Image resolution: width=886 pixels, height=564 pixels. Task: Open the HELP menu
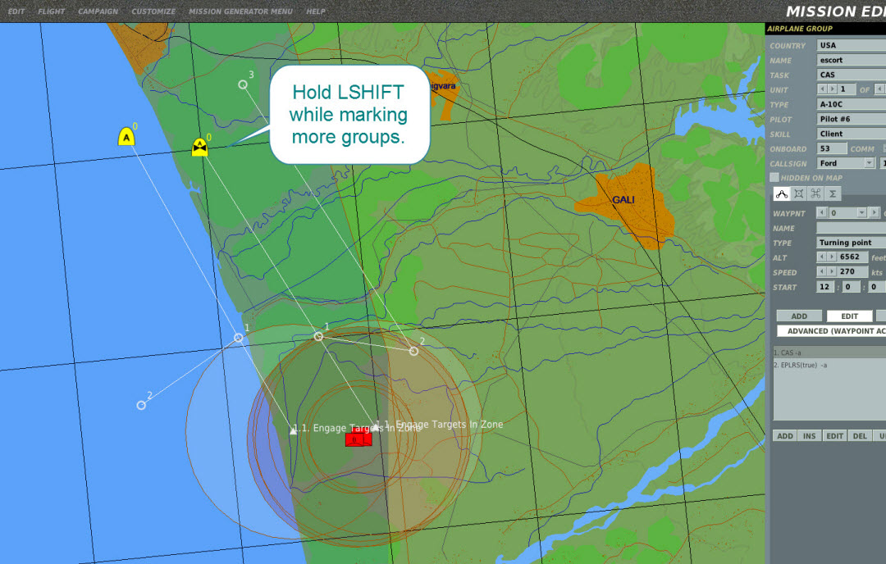point(315,11)
